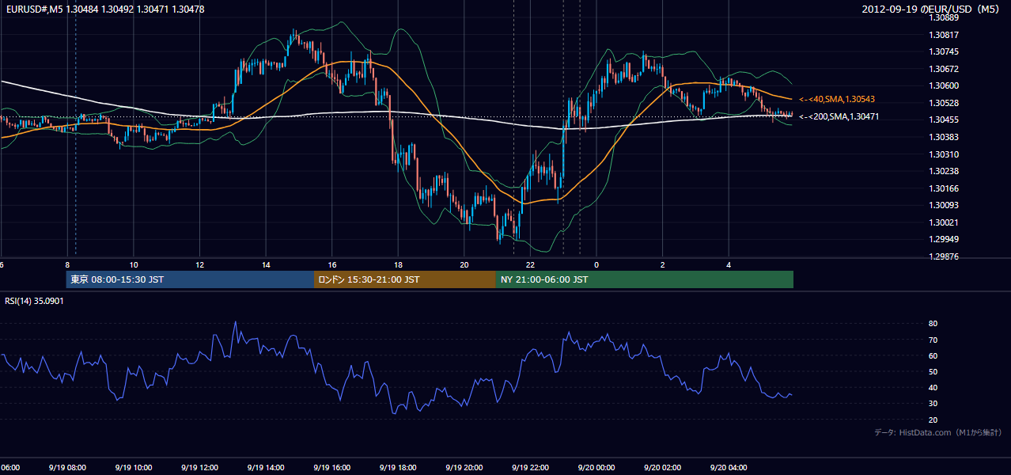Screen dimensions: 1011x475
Task: Click RSI scale value 40
Action: pyautogui.click(x=933, y=387)
